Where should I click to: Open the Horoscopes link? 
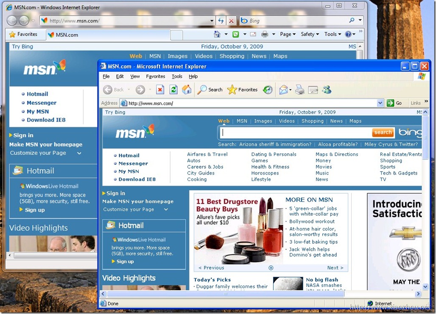click(265, 173)
